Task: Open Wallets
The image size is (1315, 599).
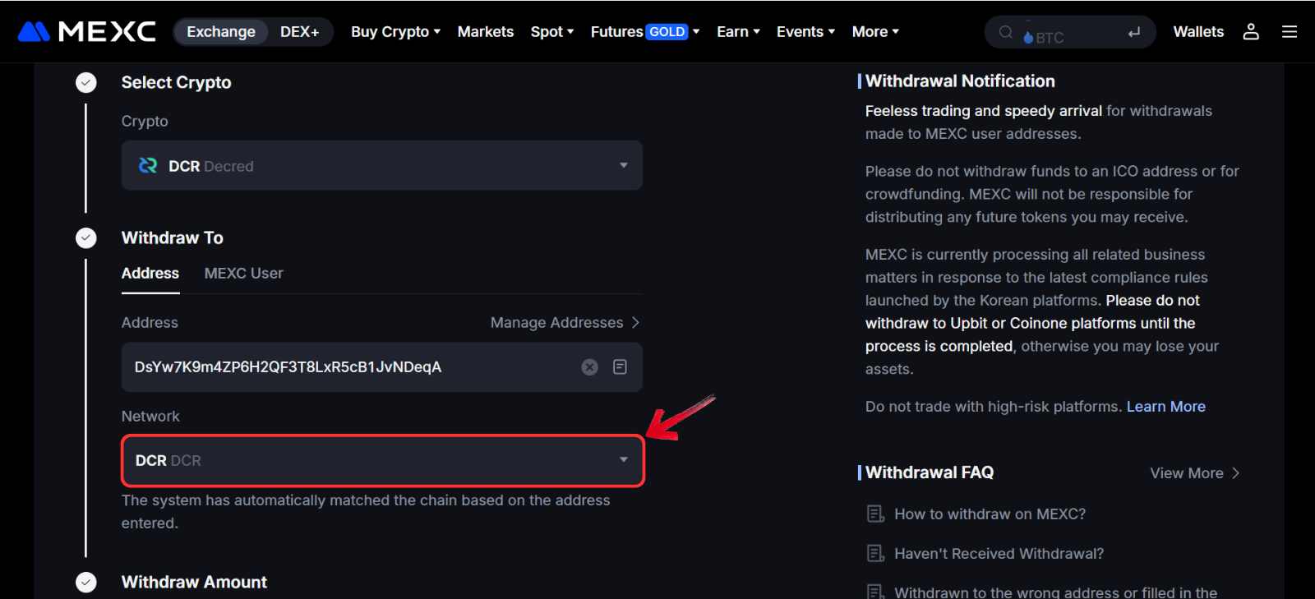Action: point(1198,31)
